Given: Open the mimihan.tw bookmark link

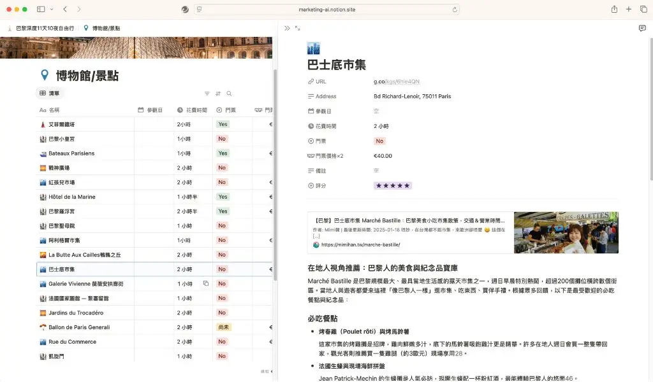Looking at the screenshot, I should [360, 244].
